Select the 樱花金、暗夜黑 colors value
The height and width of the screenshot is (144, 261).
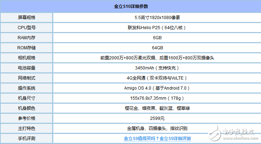157,108
